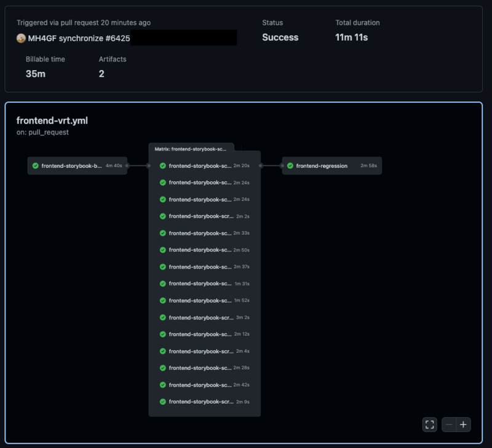Screen dimensions: 492x448
Task: Open the Matrix: frontend-storybook-sc group header
Action: pos(191,147)
